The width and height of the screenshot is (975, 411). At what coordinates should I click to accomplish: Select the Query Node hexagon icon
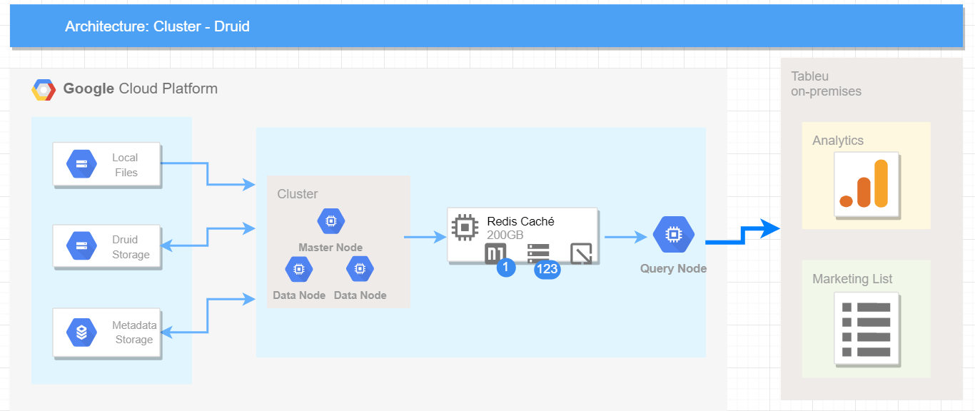(x=673, y=235)
